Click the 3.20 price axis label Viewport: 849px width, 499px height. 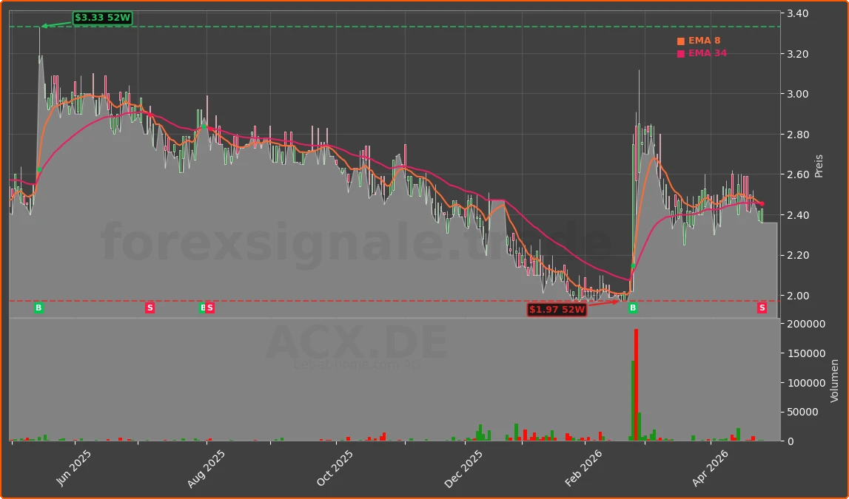pos(797,53)
